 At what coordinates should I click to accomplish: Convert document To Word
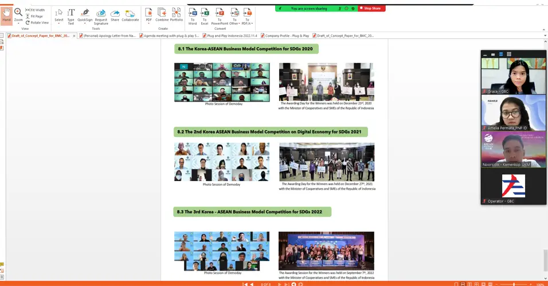click(193, 16)
